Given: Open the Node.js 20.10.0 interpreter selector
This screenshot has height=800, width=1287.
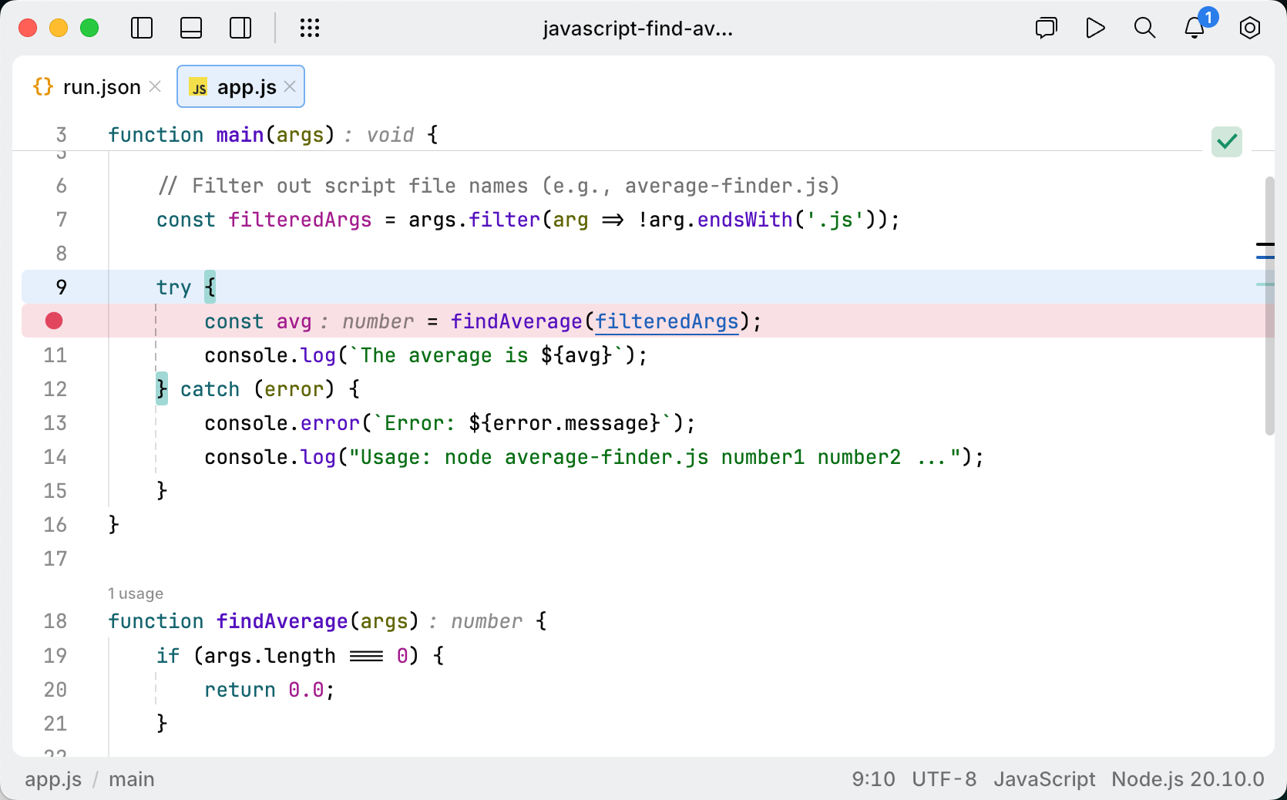Looking at the screenshot, I should click(x=1188, y=779).
